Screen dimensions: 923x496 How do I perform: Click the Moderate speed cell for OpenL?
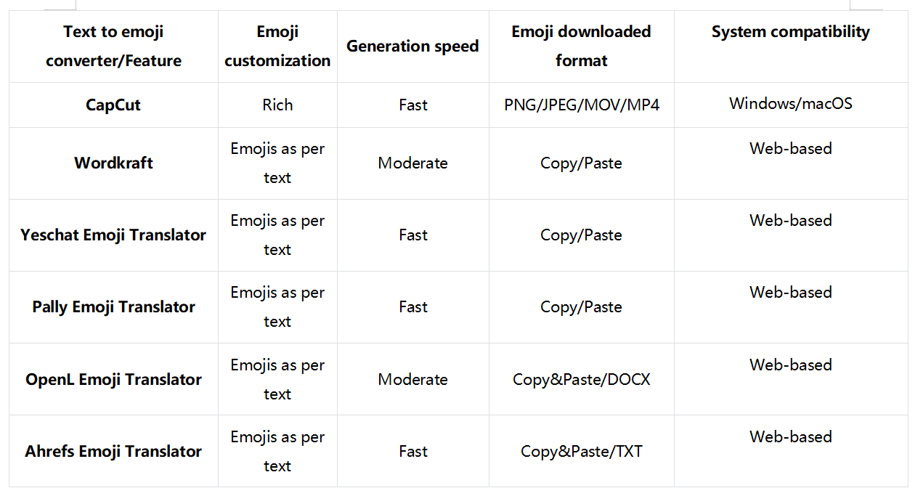pos(412,379)
